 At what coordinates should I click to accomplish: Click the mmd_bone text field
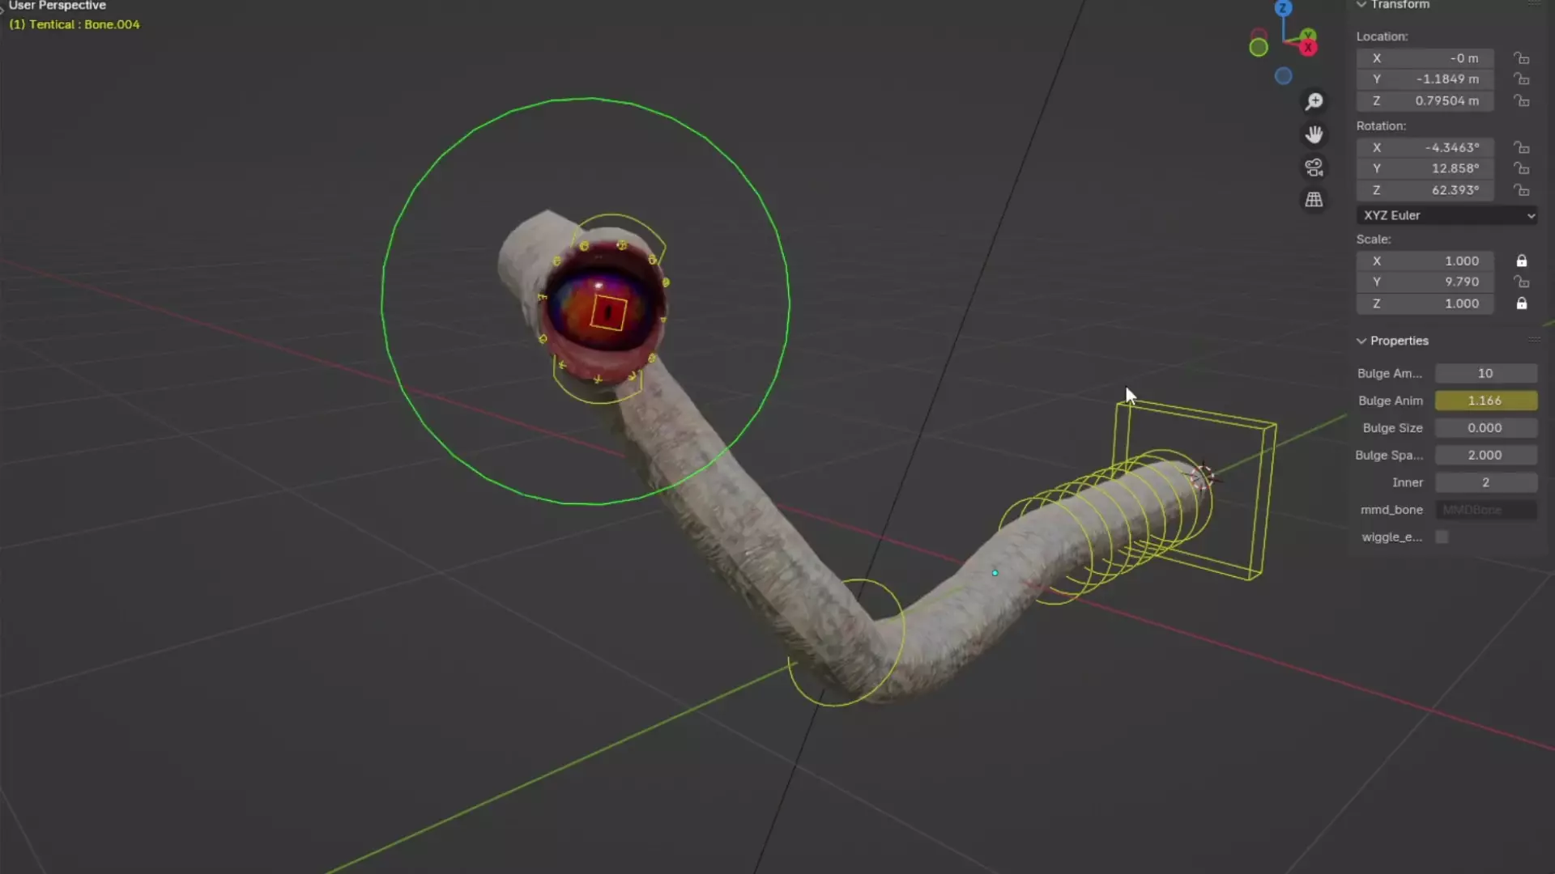pos(1485,510)
